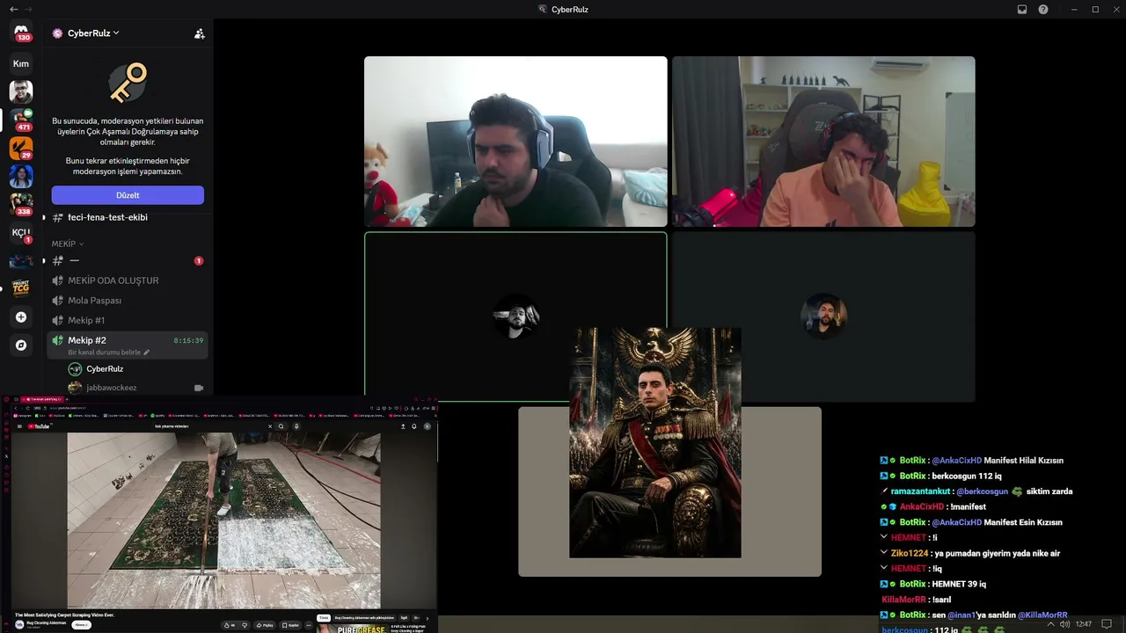Viewport: 1126px width, 633px height.
Task: Like the carpet scraping video
Action: coord(230,625)
